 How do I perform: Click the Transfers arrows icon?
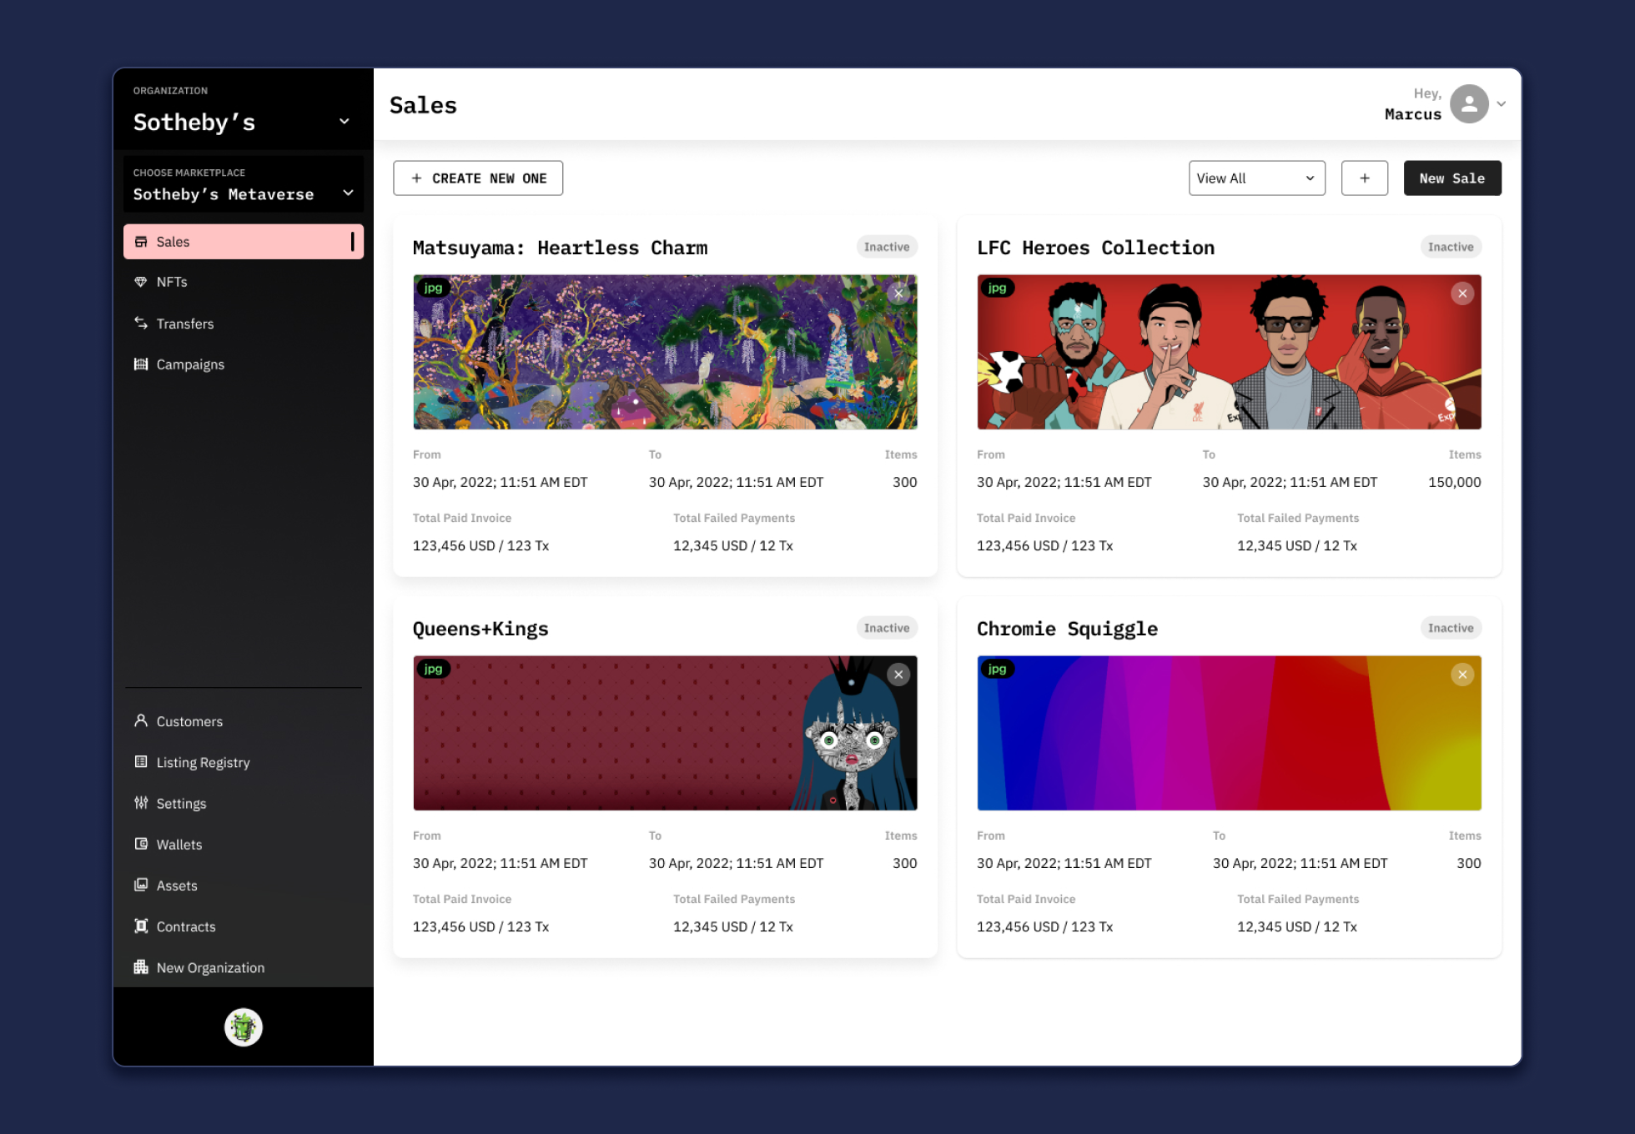click(x=141, y=324)
